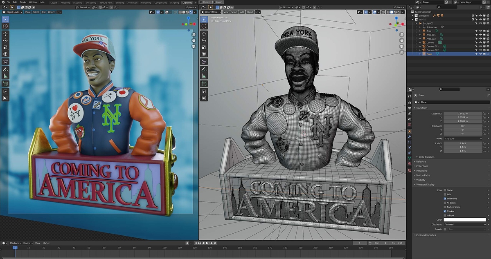Select the Add Cube tool in left viewport
The image size is (491, 259).
pos(5,84)
